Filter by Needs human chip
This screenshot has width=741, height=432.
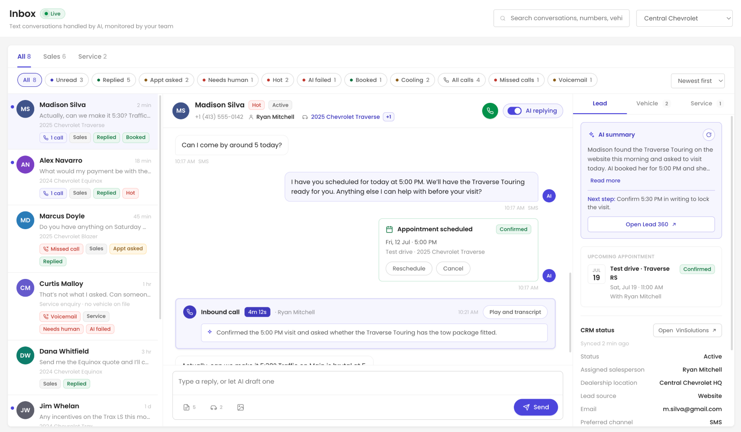coord(228,80)
